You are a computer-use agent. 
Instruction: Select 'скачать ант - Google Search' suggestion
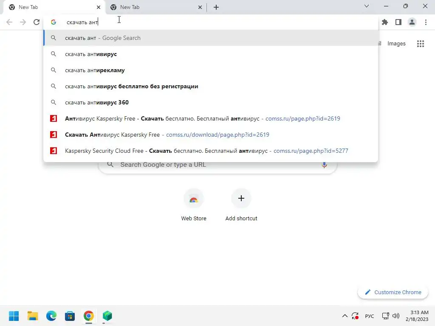tap(211, 38)
